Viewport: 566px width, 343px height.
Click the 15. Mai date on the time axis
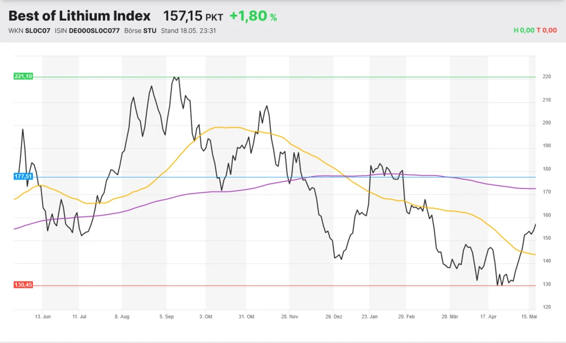pos(529,317)
